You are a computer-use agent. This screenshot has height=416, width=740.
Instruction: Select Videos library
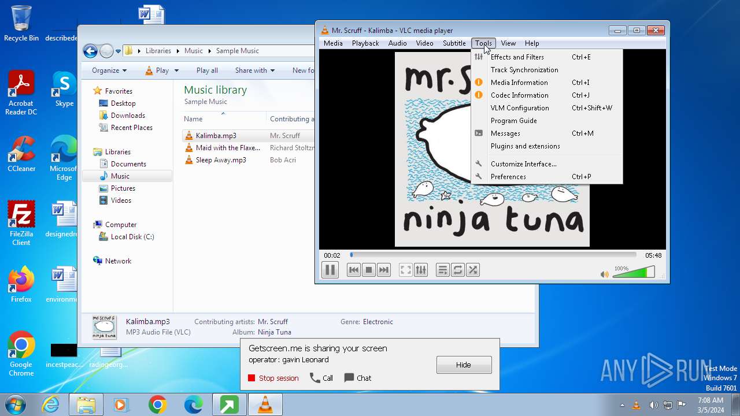[121, 200]
